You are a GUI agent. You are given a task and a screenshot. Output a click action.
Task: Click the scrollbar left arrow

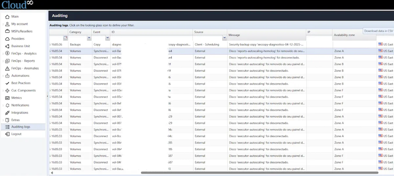[51, 172]
